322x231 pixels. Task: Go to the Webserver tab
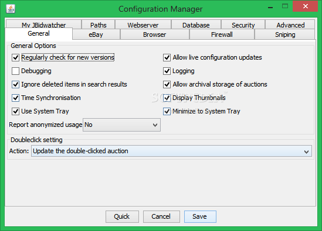[x=143, y=25]
